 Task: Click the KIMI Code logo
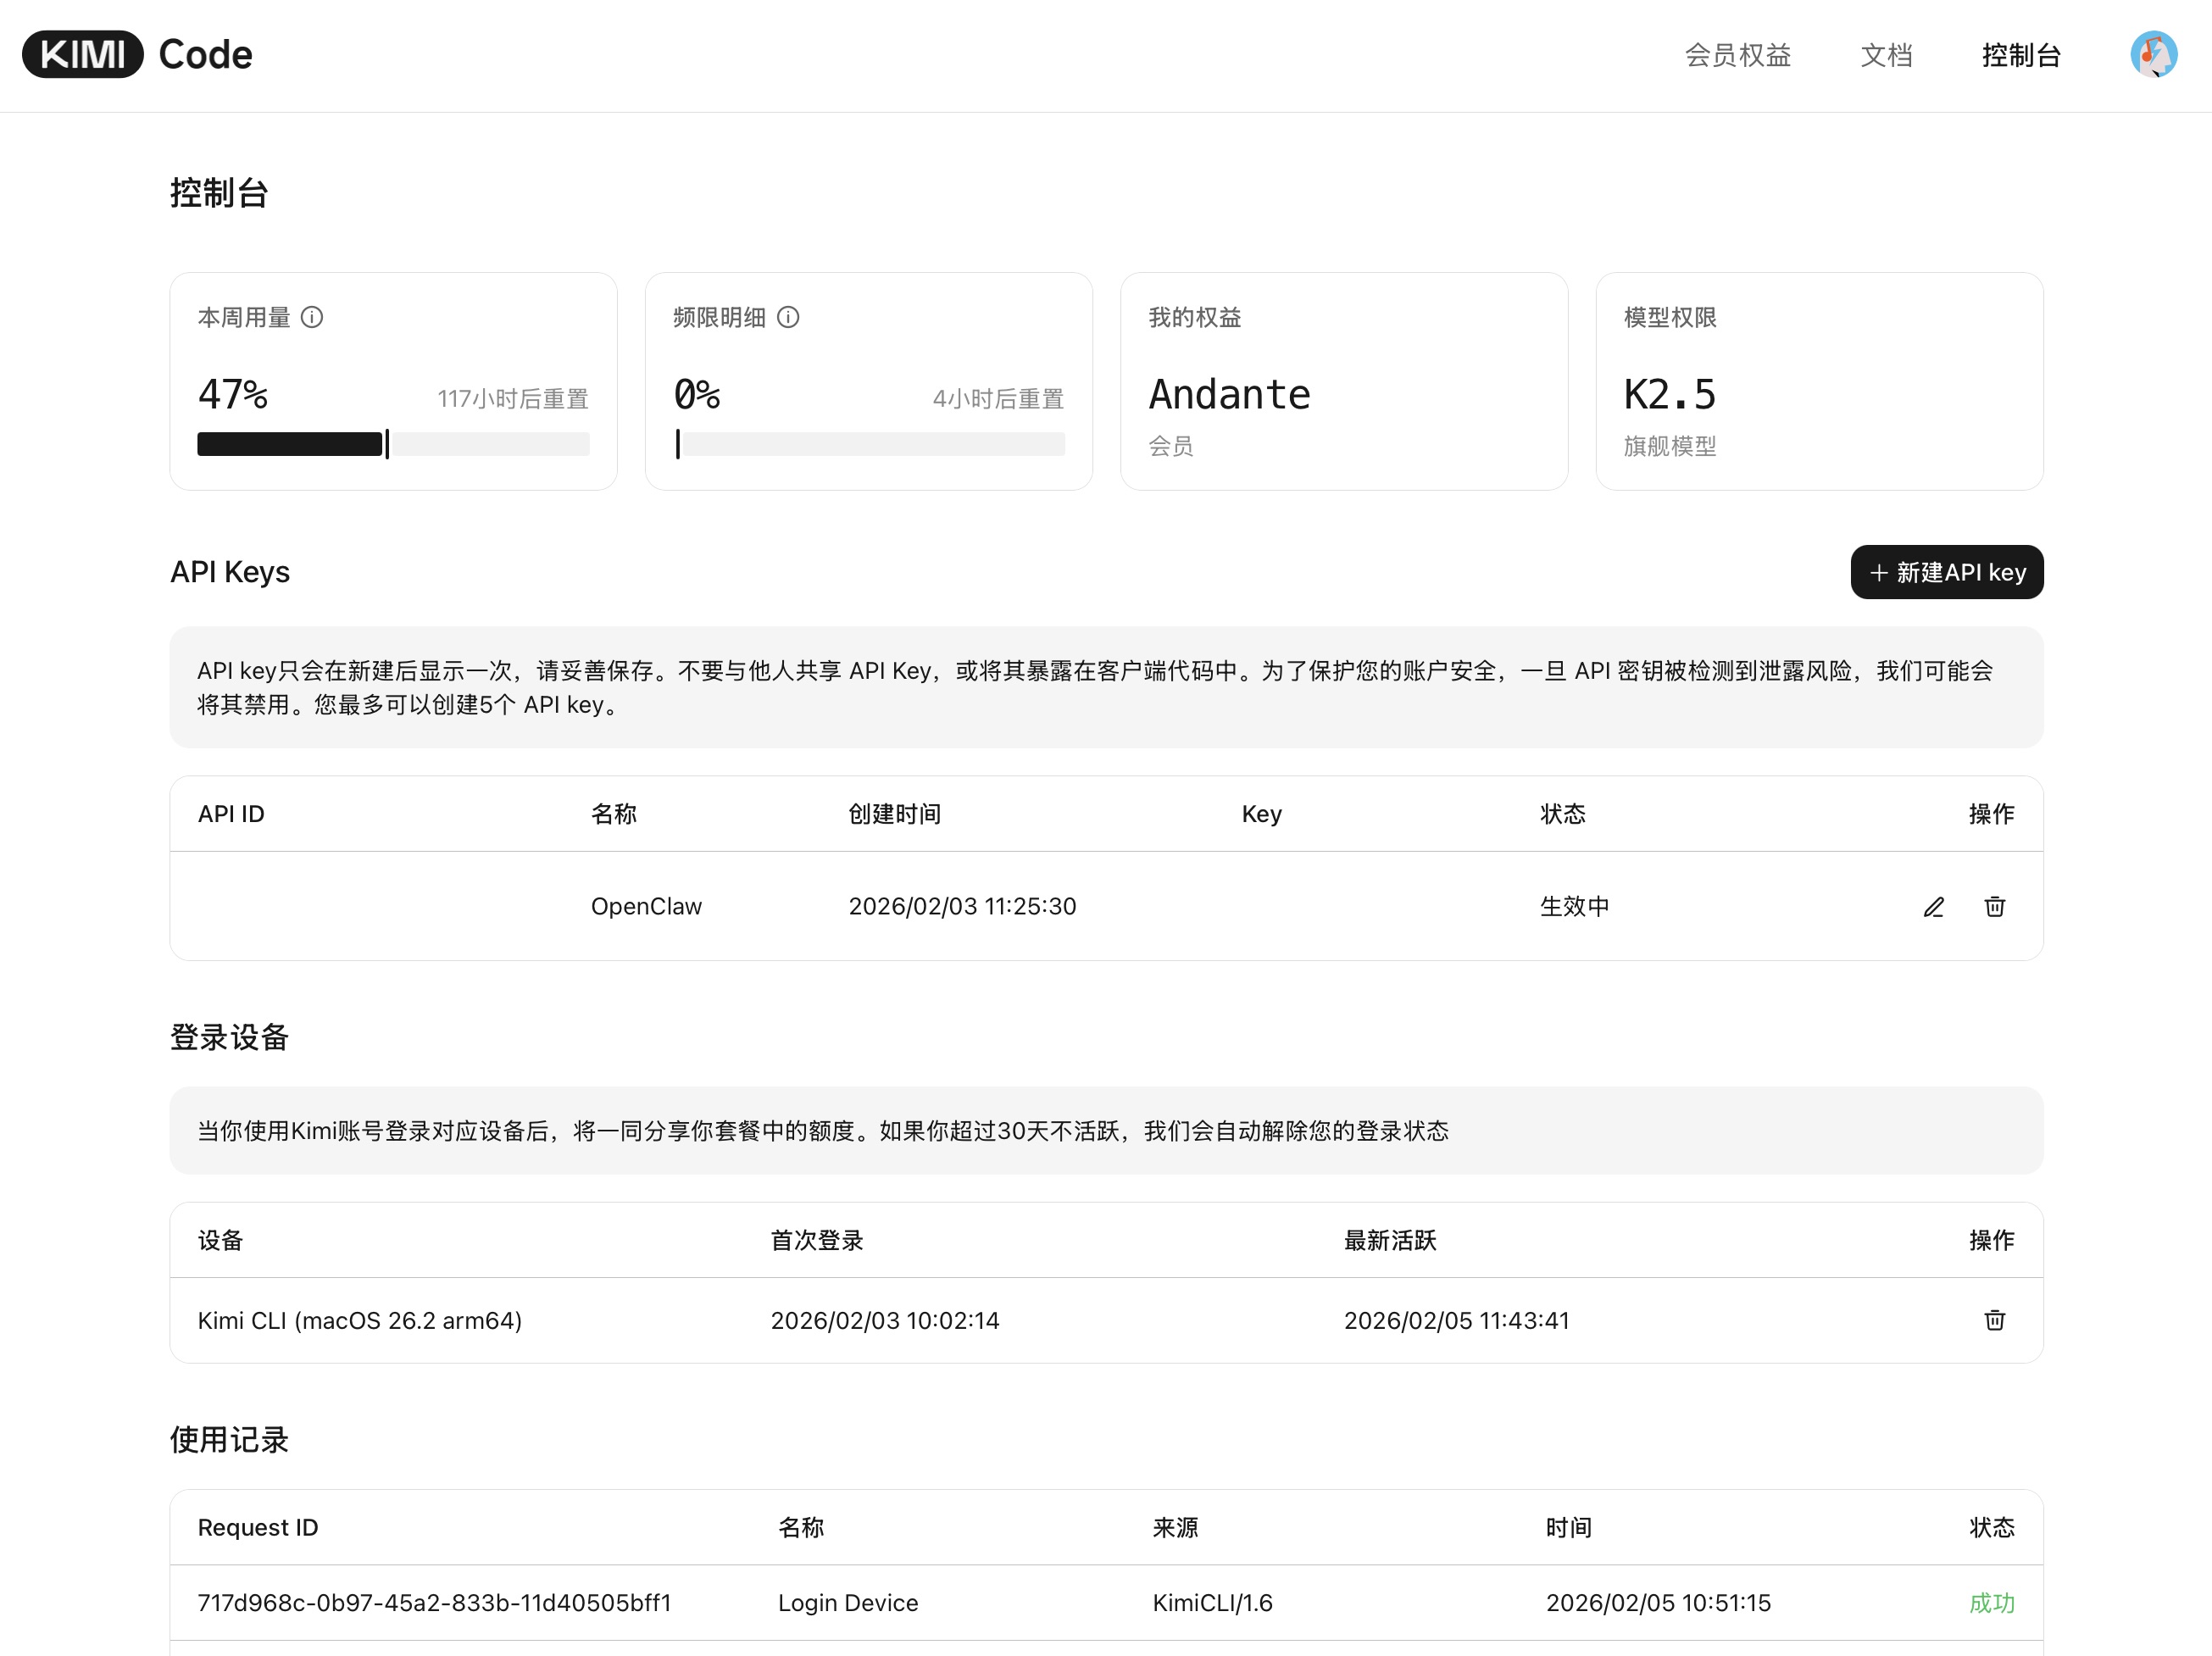pyautogui.click(x=137, y=54)
